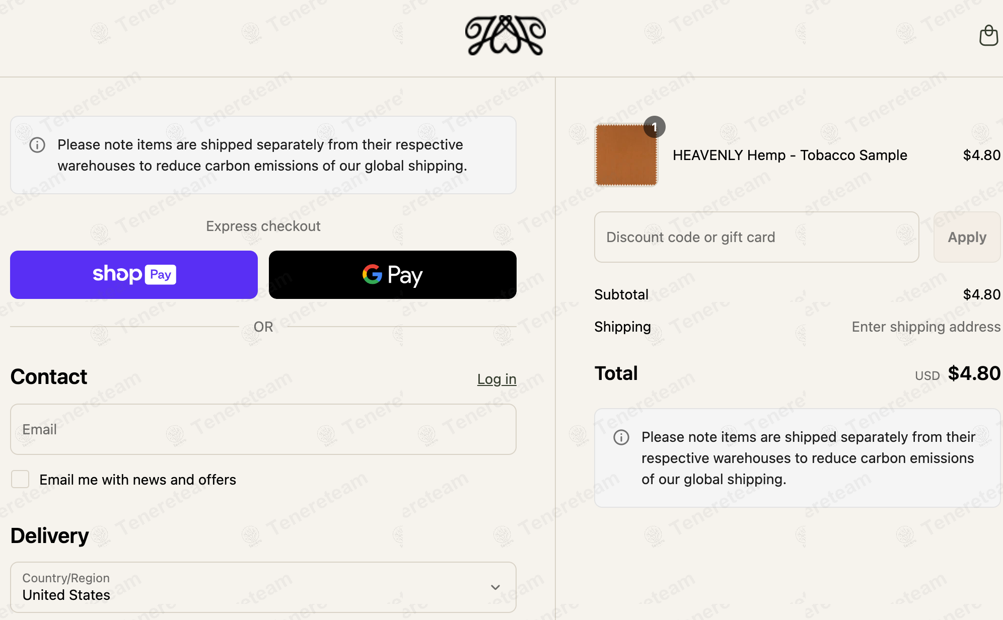Click the Discount code or gift card field

point(757,237)
